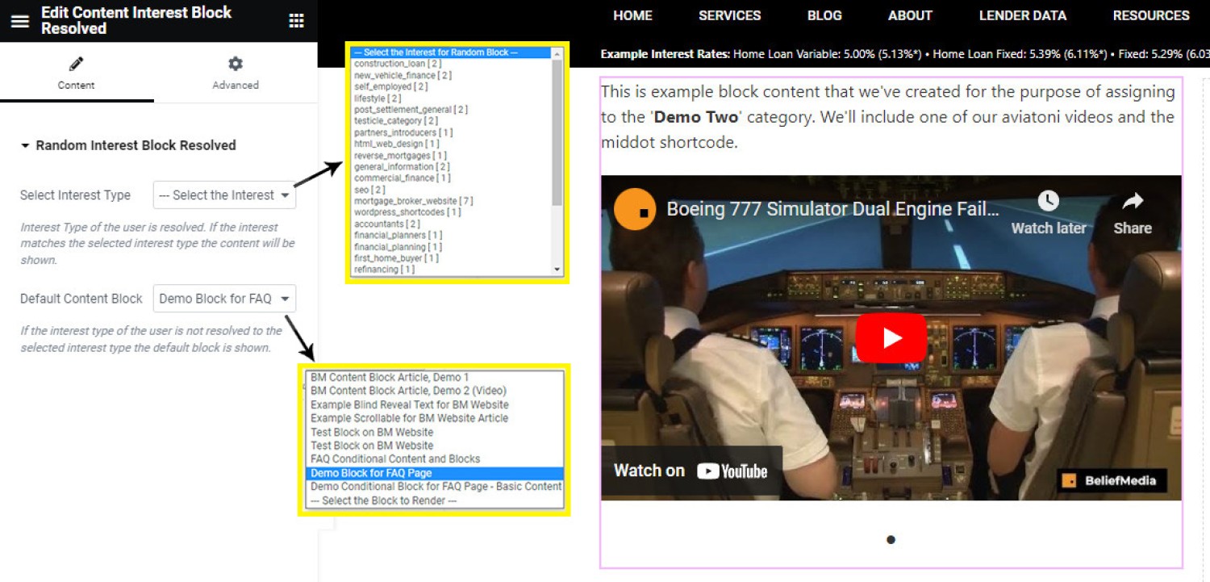Open the Default Content Block dropdown
The image size is (1210, 582).
click(x=224, y=299)
